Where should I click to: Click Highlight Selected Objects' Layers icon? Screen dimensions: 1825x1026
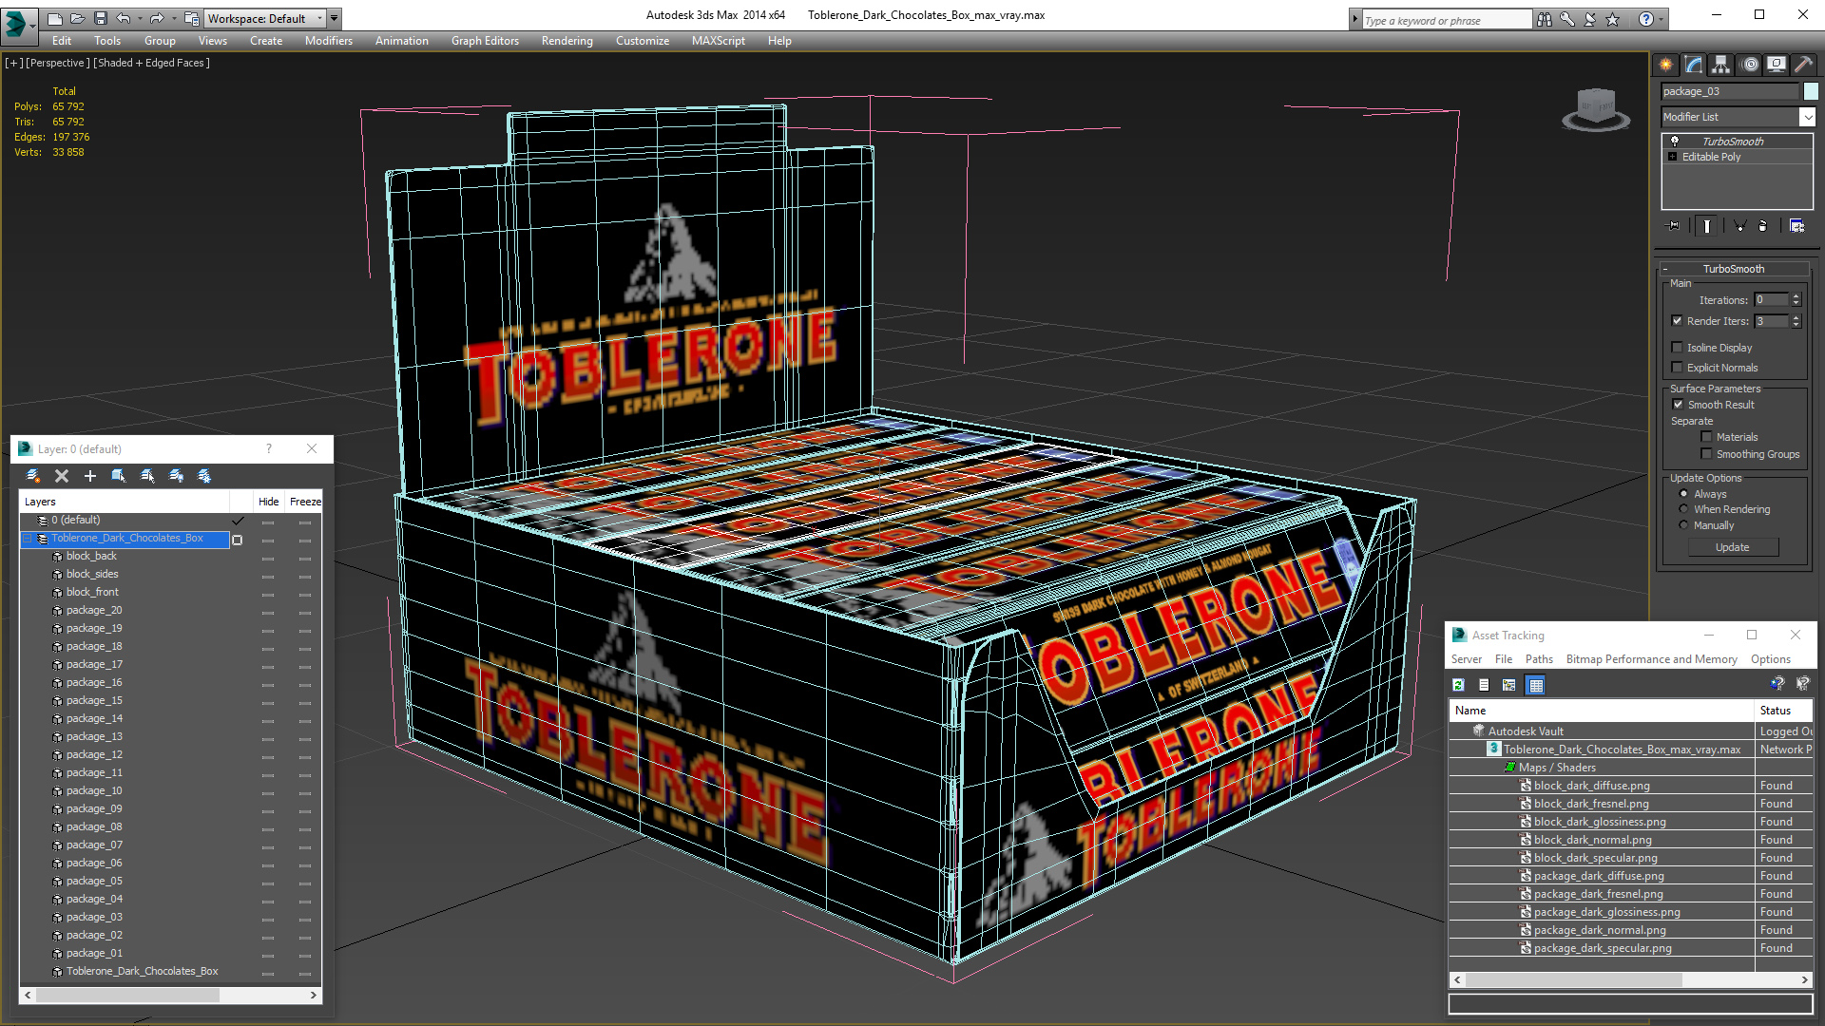pos(147,476)
